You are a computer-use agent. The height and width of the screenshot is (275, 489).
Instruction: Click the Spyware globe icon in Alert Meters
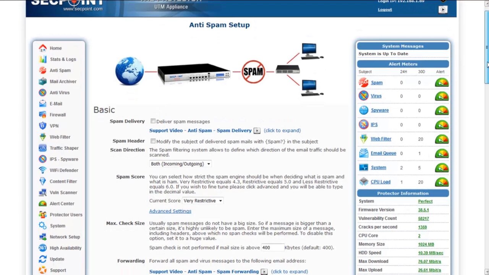363,110
